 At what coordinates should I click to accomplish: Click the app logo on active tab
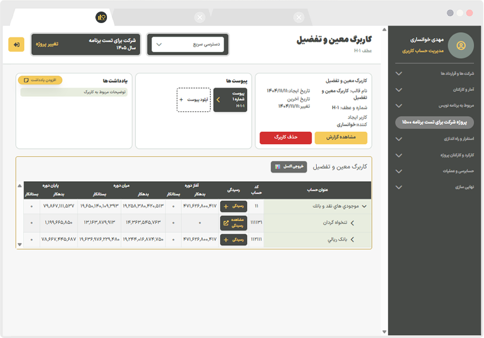pos(101,17)
